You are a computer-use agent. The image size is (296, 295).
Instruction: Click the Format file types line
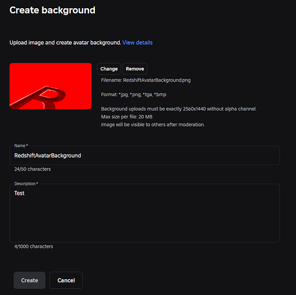134,94
